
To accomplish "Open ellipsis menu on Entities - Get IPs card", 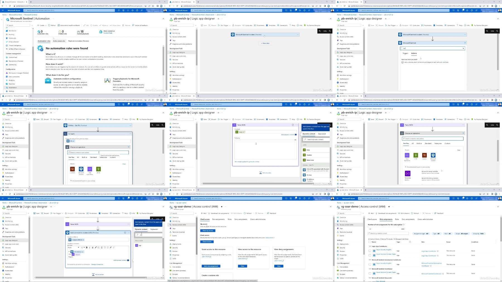I will tap(130, 126).
